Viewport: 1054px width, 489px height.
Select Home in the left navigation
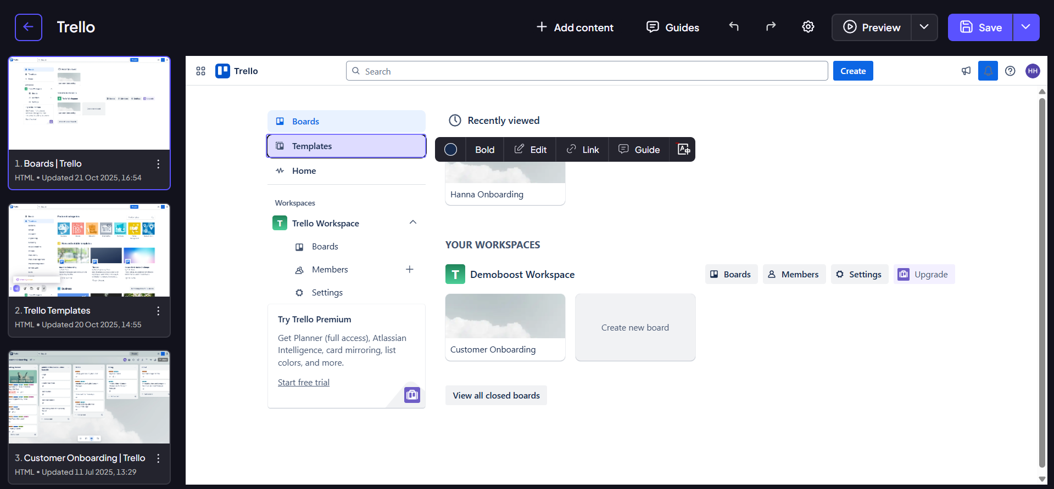[347, 170]
